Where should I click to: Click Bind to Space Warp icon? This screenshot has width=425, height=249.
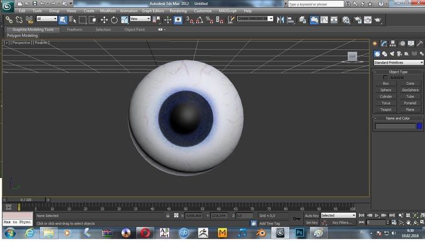tap(30, 19)
